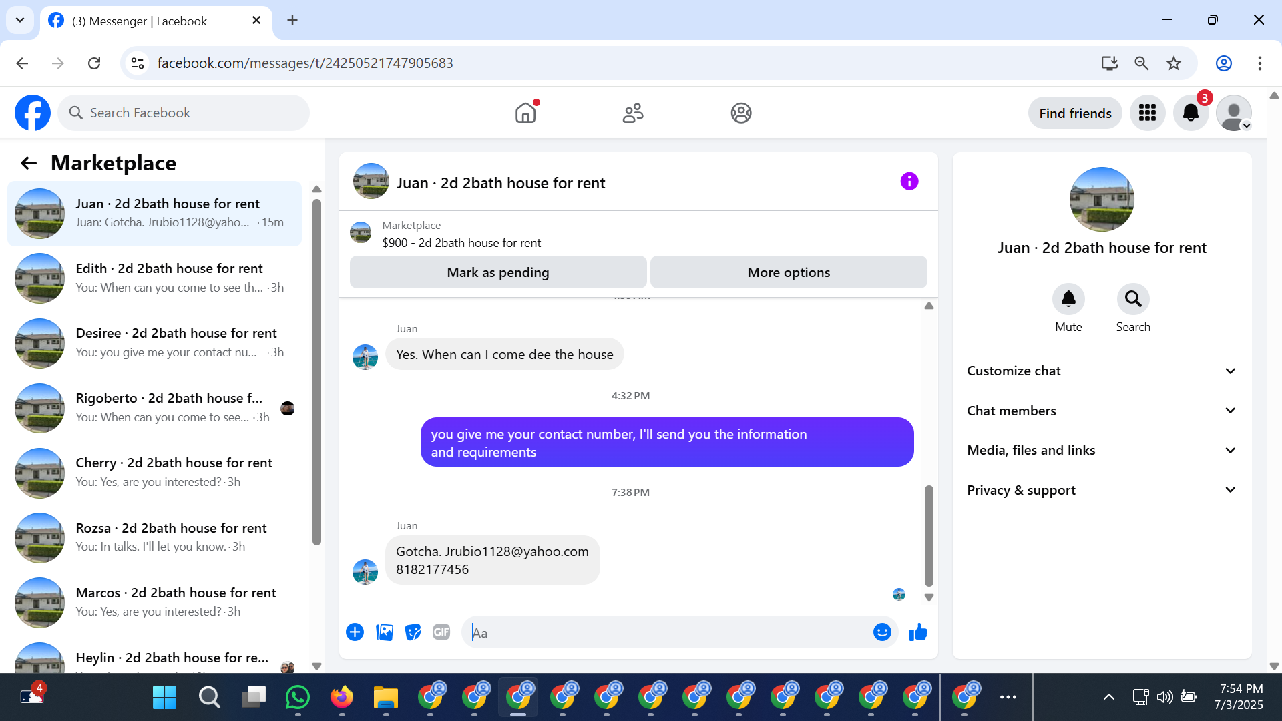Click Mark as pending button
Screen dimensions: 1282x721
coord(497,272)
